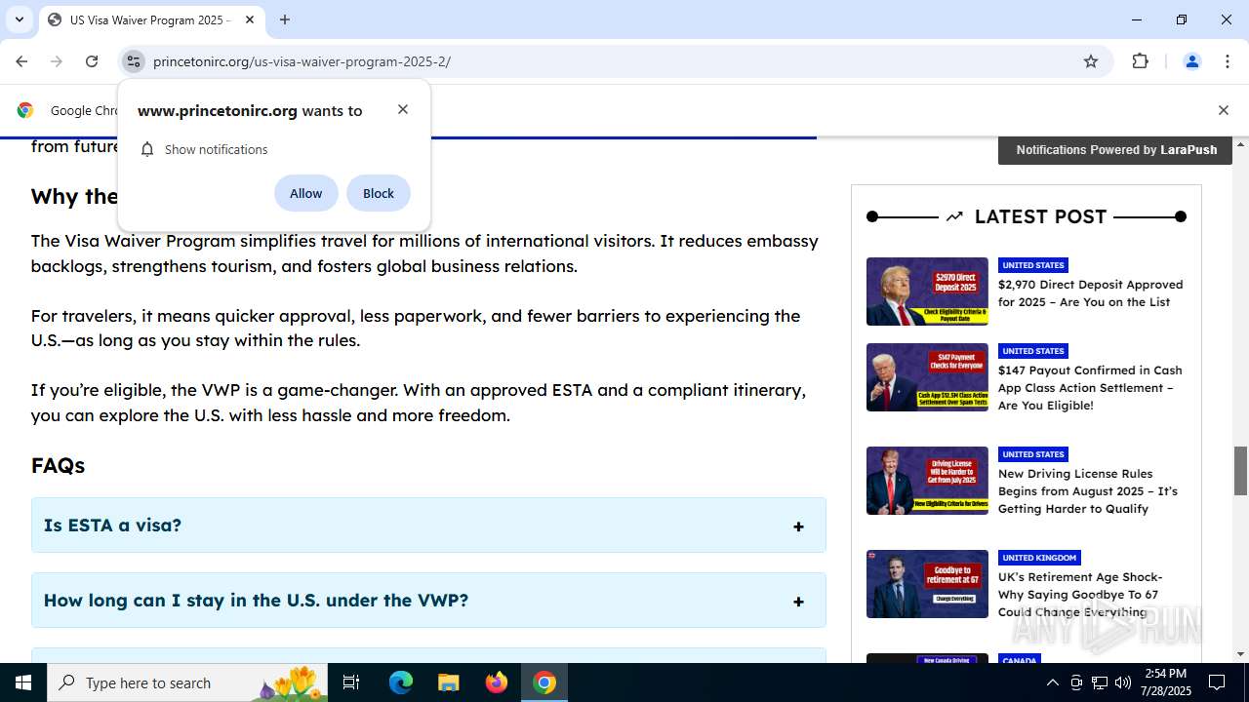Image resolution: width=1249 pixels, height=702 pixels.
Task: Click the FAQs heading
Action: coord(58,465)
